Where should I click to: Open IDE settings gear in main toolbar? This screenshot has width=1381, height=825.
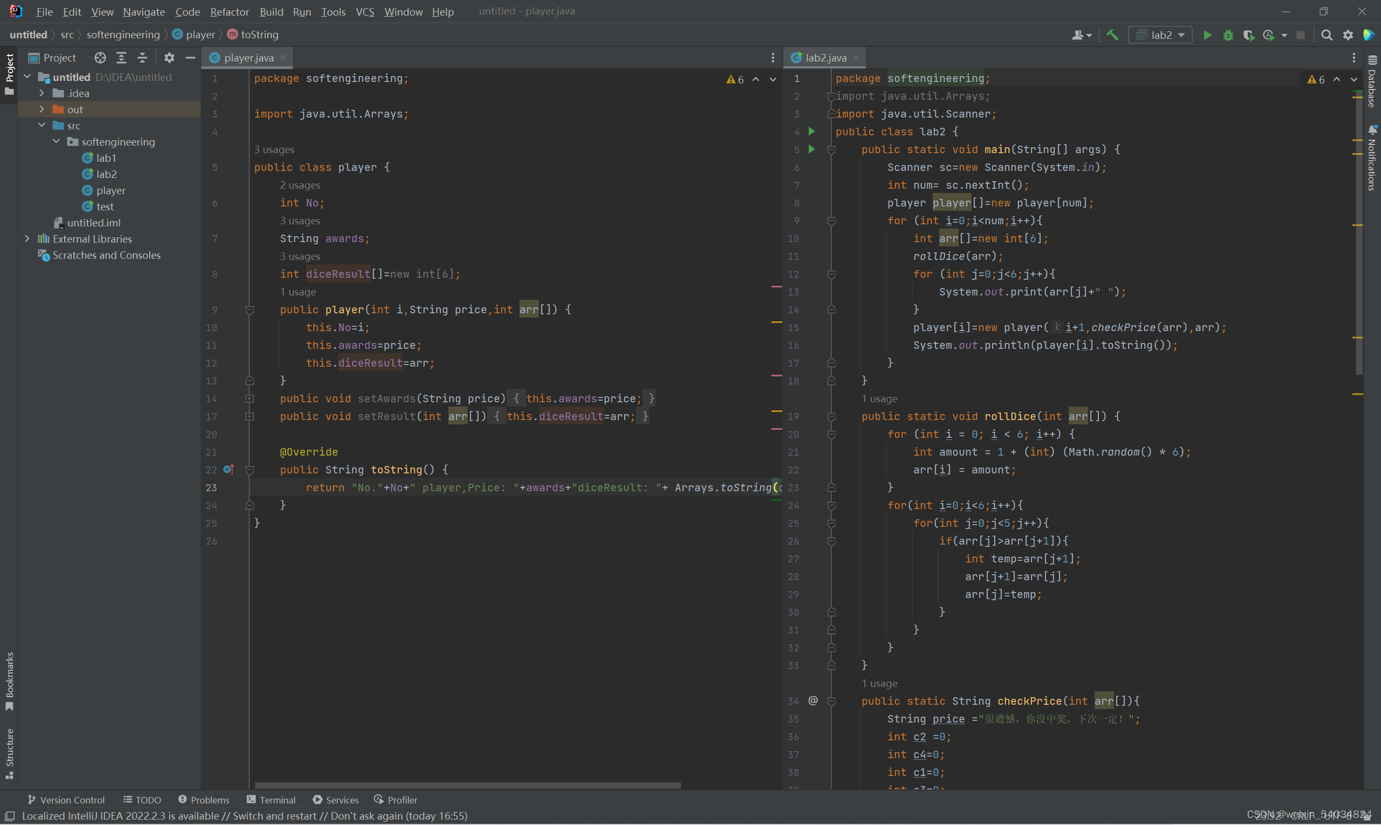tap(1348, 35)
